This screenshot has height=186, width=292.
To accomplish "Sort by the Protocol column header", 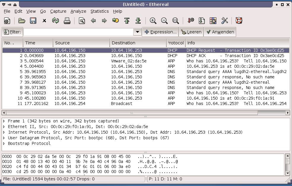I will click(x=176, y=43).
